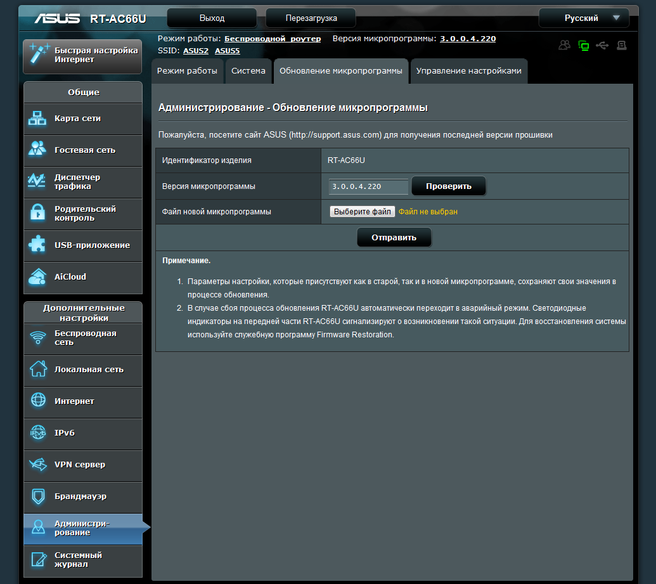The height and width of the screenshot is (584, 656).
Task: Open Родительский контроль menu item
Action: [x=83, y=214]
